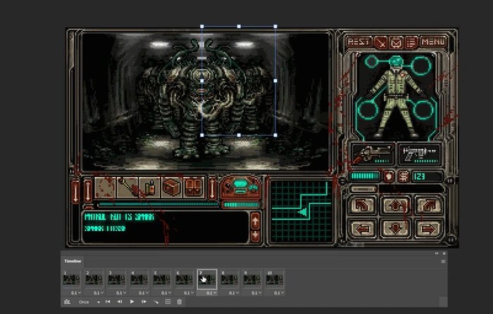The image size is (493, 314).
Task: Jump to the first animation frame
Action: [108, 301]
